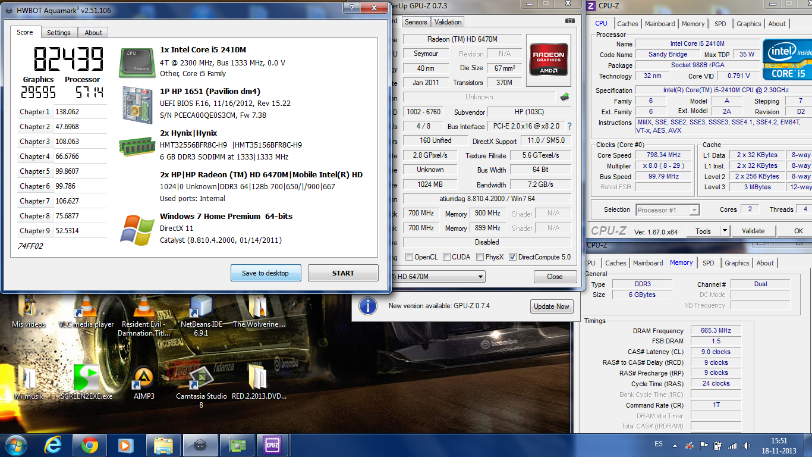Open the GPU-Z Validation tab
The image size is (812, 457).
tap(448, 22)
